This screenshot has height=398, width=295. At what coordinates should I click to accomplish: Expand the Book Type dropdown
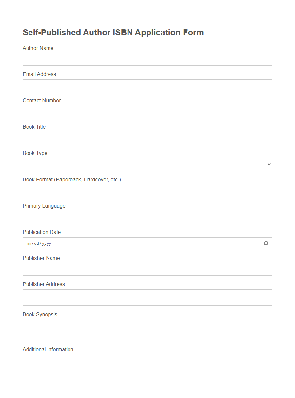click(147, 164)
